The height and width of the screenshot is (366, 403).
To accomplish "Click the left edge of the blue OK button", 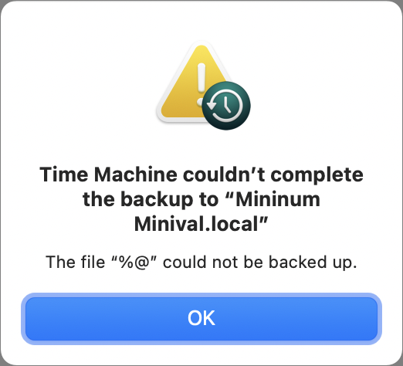I will pyautogui.click(x=28, y=319).
